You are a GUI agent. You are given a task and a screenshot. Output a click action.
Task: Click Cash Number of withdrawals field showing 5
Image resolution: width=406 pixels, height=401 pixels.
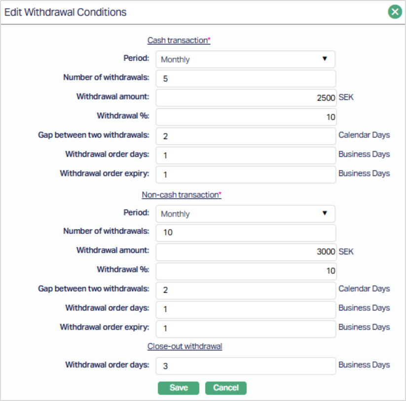[x=245, y=78]
